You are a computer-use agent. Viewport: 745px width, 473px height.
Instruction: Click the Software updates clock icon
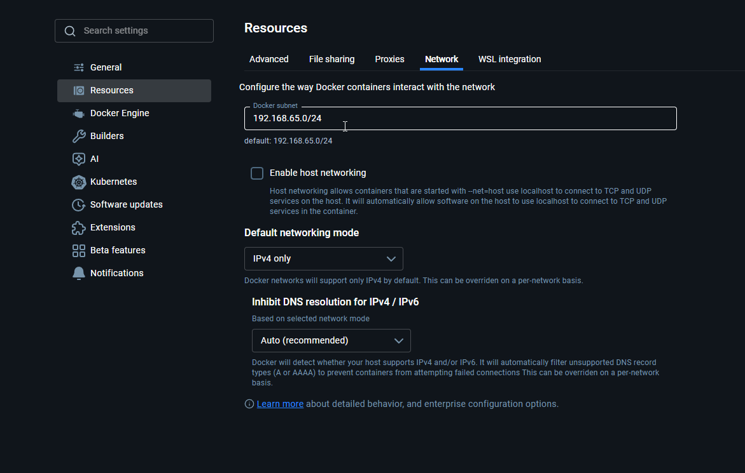[x=79, y=204]
